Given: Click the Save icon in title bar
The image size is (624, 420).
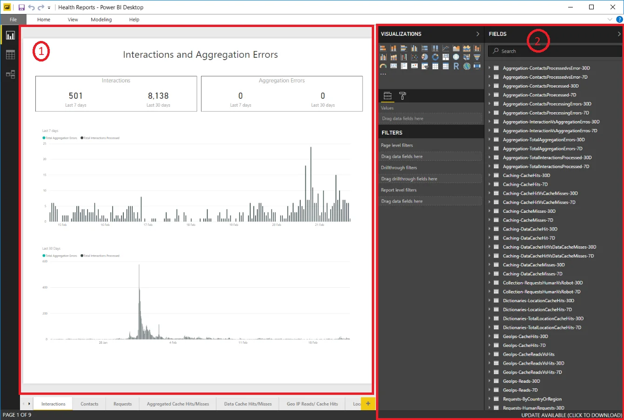Looking at the screenshot, I should pyautogui.click(x=21, y=7).
